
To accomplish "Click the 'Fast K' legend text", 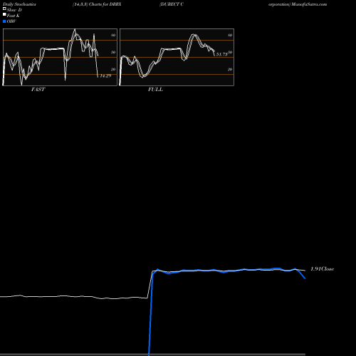I will coord(14,16).
